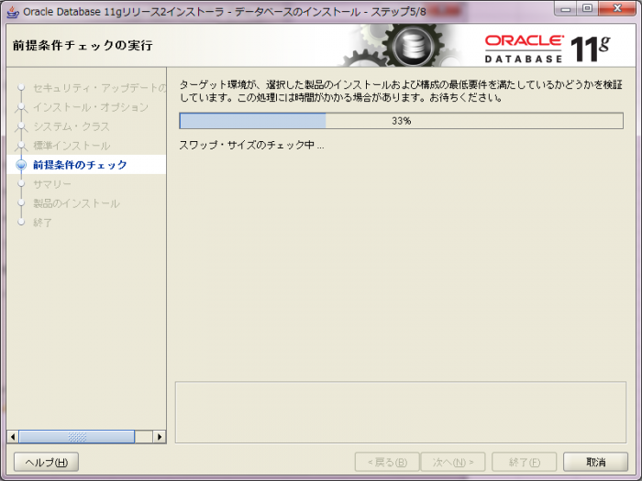Click the 終了(F) finish button

tap(524, 462)
